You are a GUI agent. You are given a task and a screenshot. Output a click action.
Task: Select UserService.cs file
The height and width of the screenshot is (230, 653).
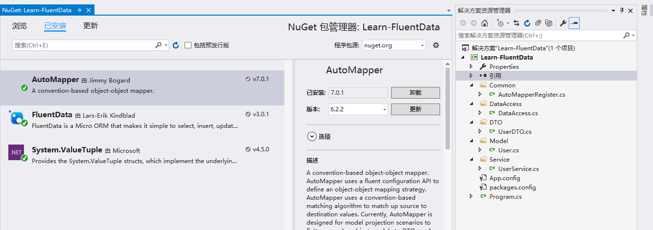coord(518,168)
